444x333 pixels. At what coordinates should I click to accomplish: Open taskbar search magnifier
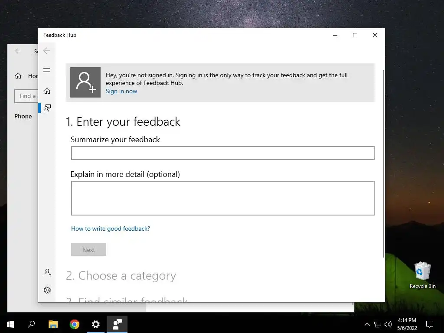pyautogui.click(x=31, y=324)
